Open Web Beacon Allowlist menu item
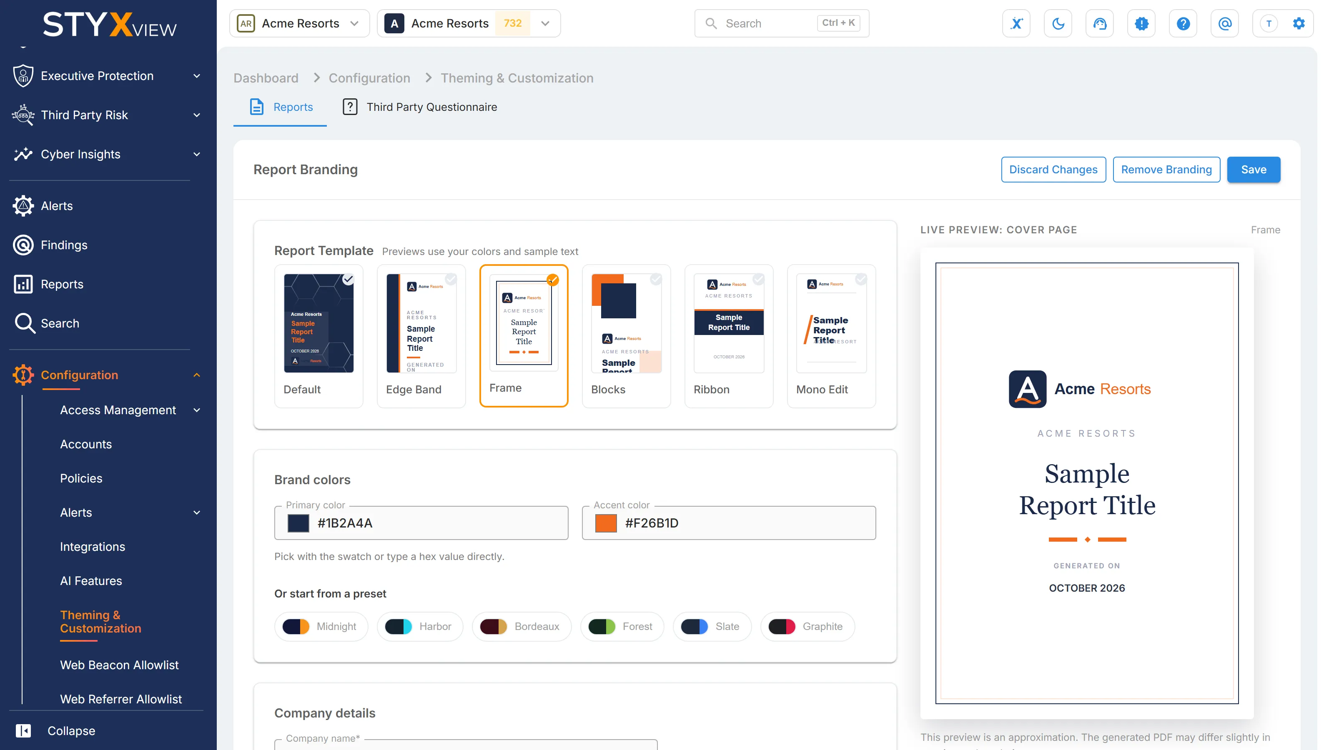Viewport: 1334px width, 750px height. pyautogui.click(x=119, y=665)
